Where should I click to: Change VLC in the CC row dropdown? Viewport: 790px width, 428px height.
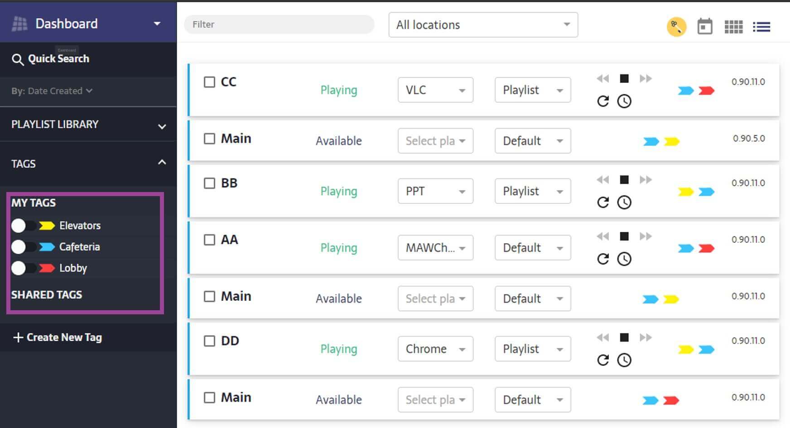434,90
